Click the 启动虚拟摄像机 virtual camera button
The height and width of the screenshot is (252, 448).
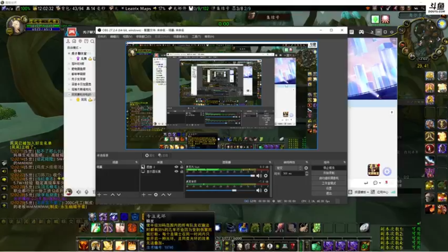[x=329, y=178]
